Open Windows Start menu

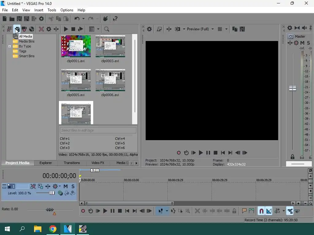[x=7, y=229]
